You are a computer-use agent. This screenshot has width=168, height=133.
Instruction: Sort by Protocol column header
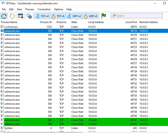tap(61, 22)
